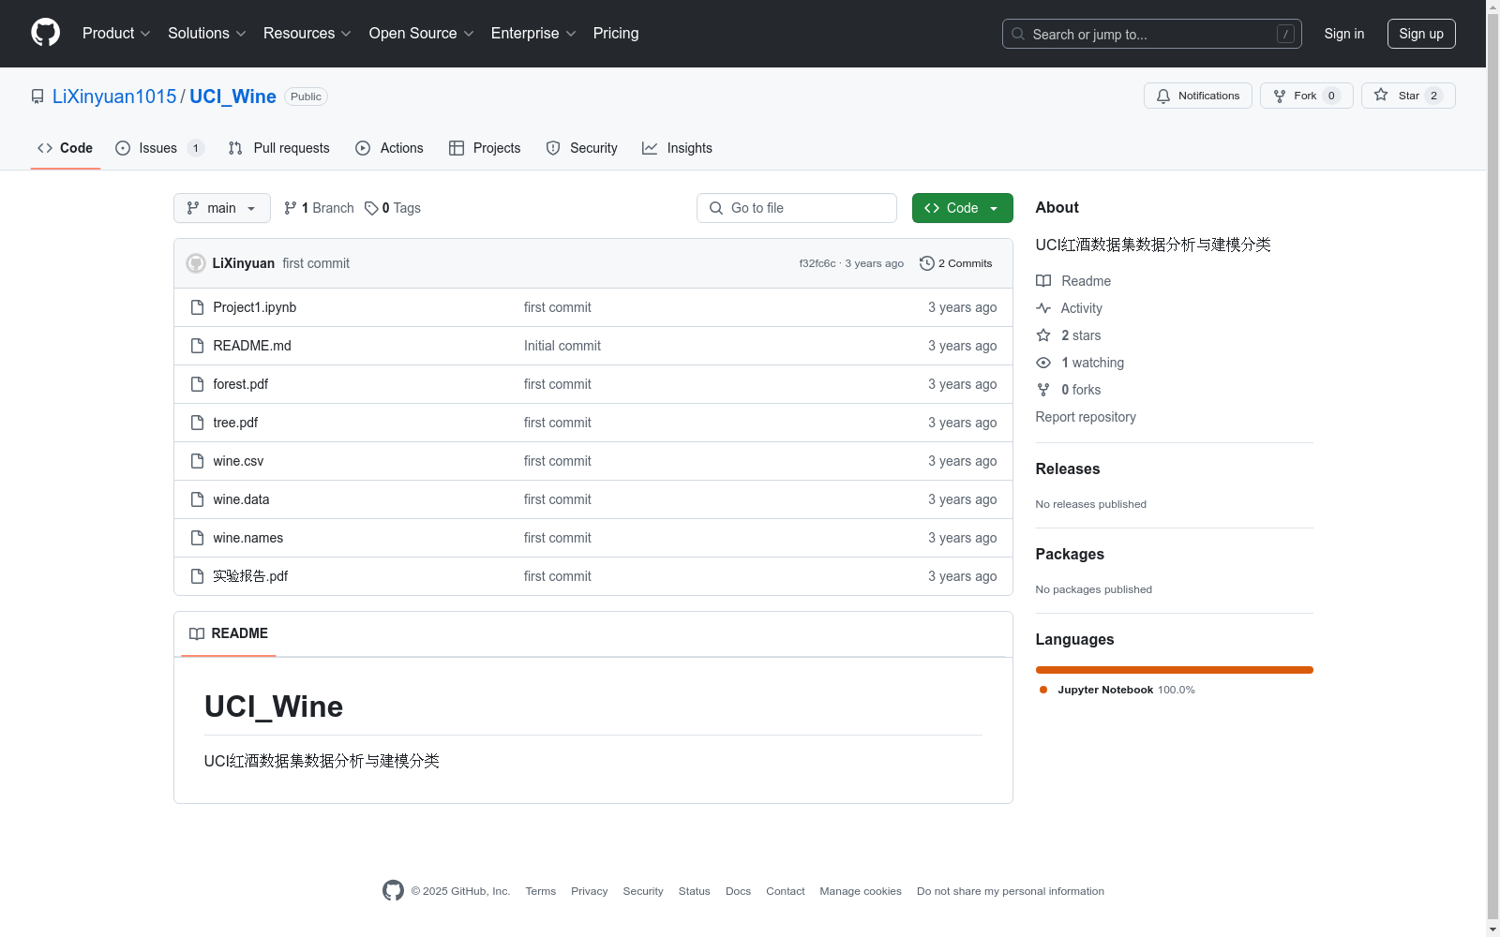Open Jupyter Notebook 100.0% language link

coord(1117,690)
